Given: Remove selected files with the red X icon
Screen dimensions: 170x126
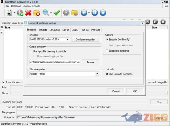Looking at the screenshot, I should tap(28, 13).
